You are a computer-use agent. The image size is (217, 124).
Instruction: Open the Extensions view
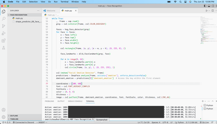point(4,41)
